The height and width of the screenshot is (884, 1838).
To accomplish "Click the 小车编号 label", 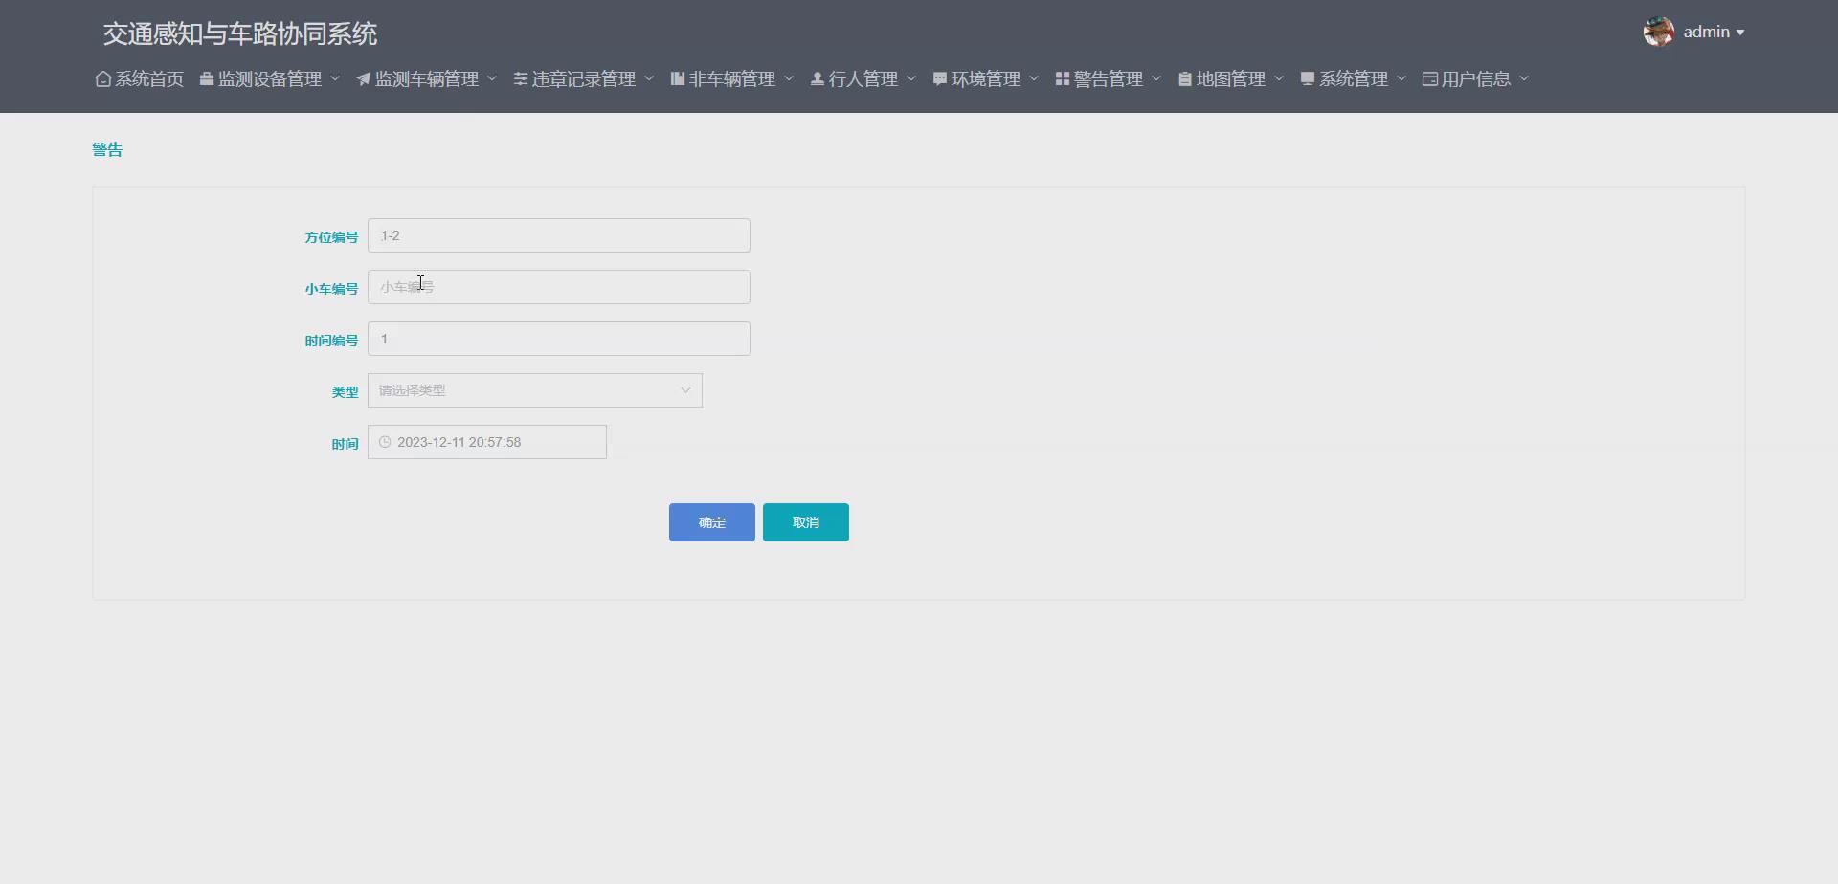I will (x=331, y=289).
